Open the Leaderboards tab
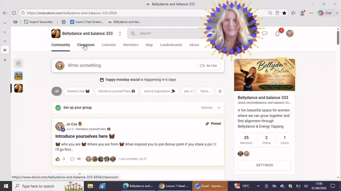The image size is (341, 191). click(x=171, y=45)
